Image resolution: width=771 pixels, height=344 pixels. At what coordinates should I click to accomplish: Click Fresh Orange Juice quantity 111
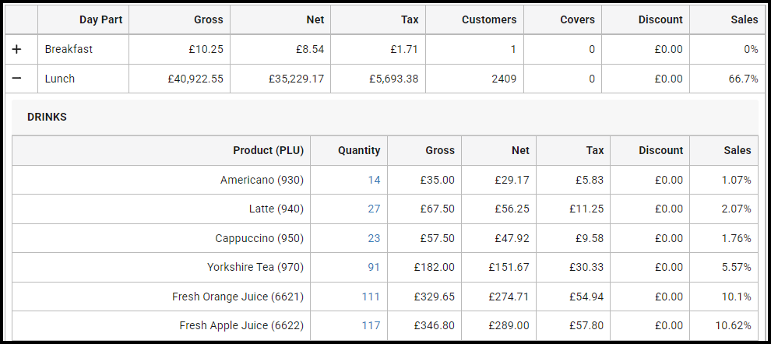[371, 297]
